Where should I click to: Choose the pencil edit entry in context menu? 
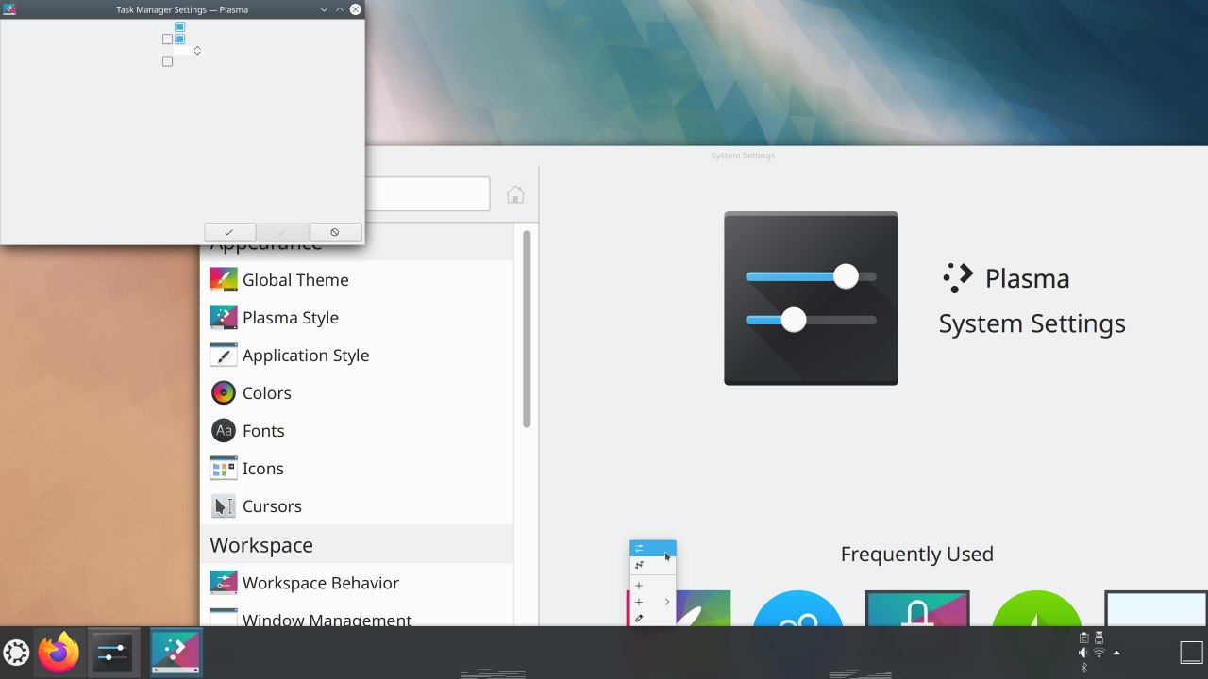pos(653,619)
